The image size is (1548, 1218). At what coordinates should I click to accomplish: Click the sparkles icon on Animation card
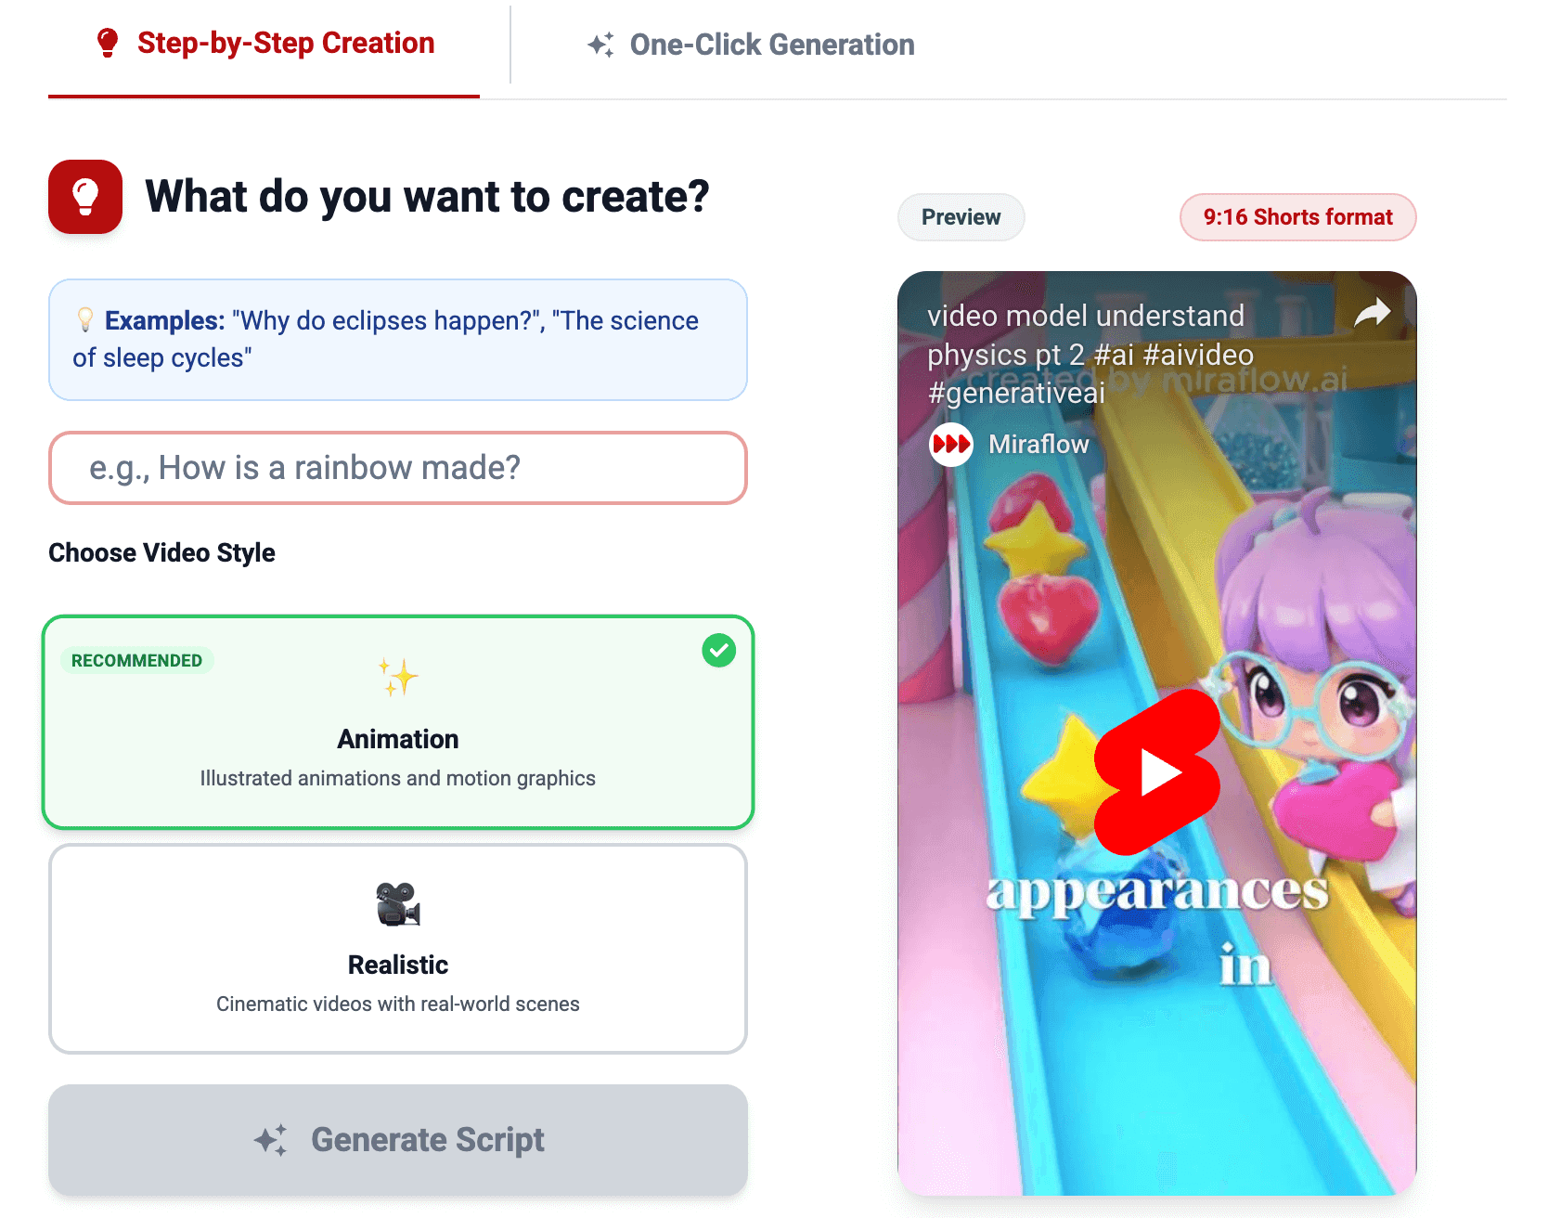pos(398,677)
